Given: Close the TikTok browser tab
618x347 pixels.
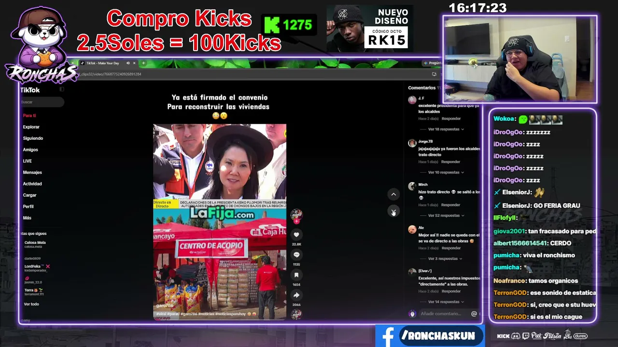Looking at the screenshot, I should click(x=134, y=63).
